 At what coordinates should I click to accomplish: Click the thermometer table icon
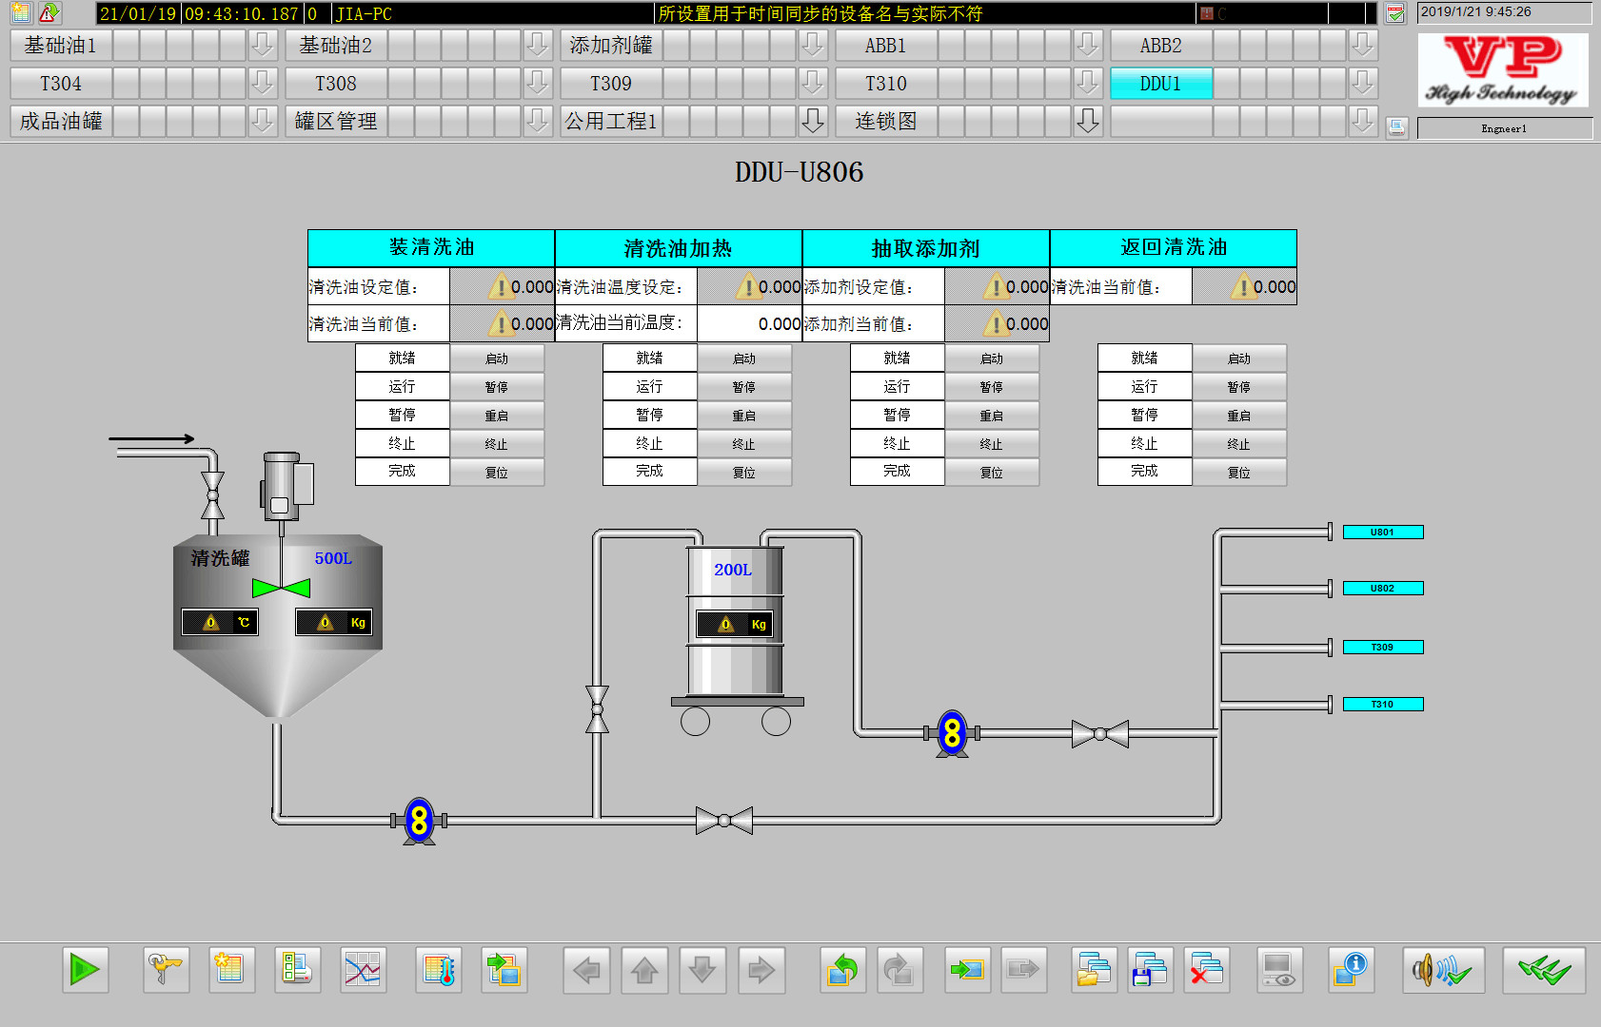[x=439, y=970]
